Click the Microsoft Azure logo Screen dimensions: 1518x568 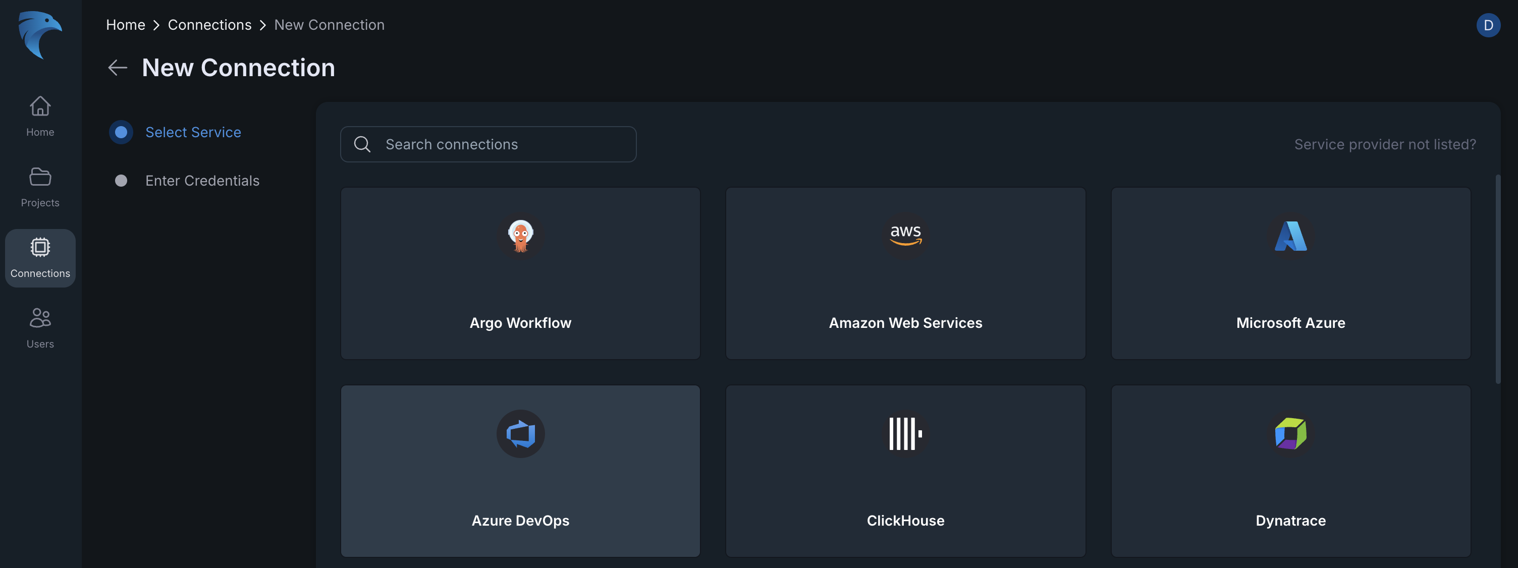tap(1290, 236)
